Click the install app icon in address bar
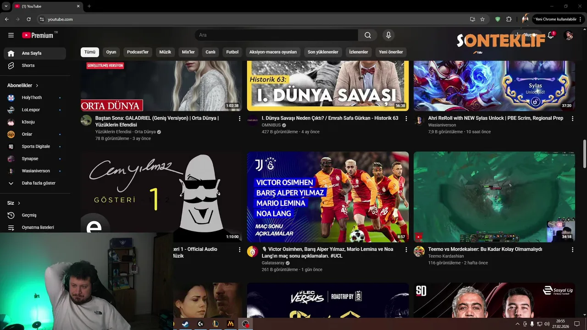Viewport: 587px width, 330px height. click(472, 19)
